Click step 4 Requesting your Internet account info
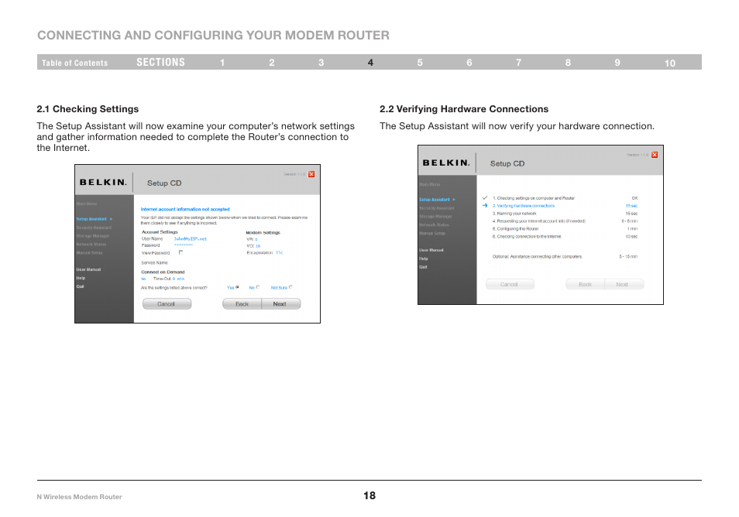Image resolution: width=739 pixels, height=517 pixels. [539, 221]
